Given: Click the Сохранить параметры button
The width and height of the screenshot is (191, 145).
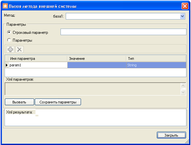Looking at the screenshot, I should pos(58,102).
